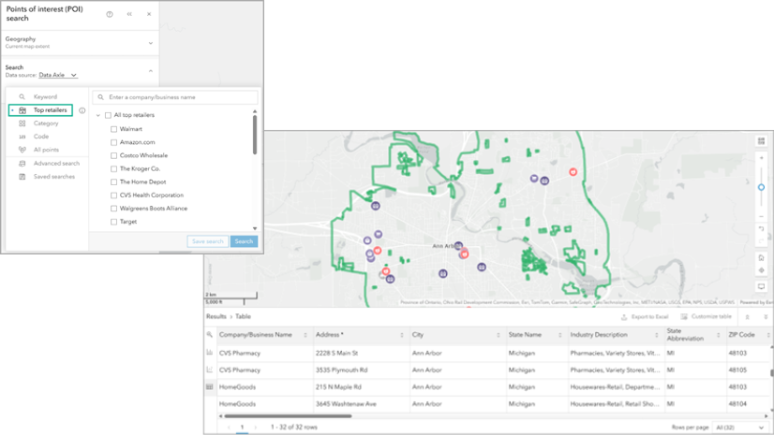The image size is (774, 435).
Task: Zoom out on the map
Action: tap(761, 217)
